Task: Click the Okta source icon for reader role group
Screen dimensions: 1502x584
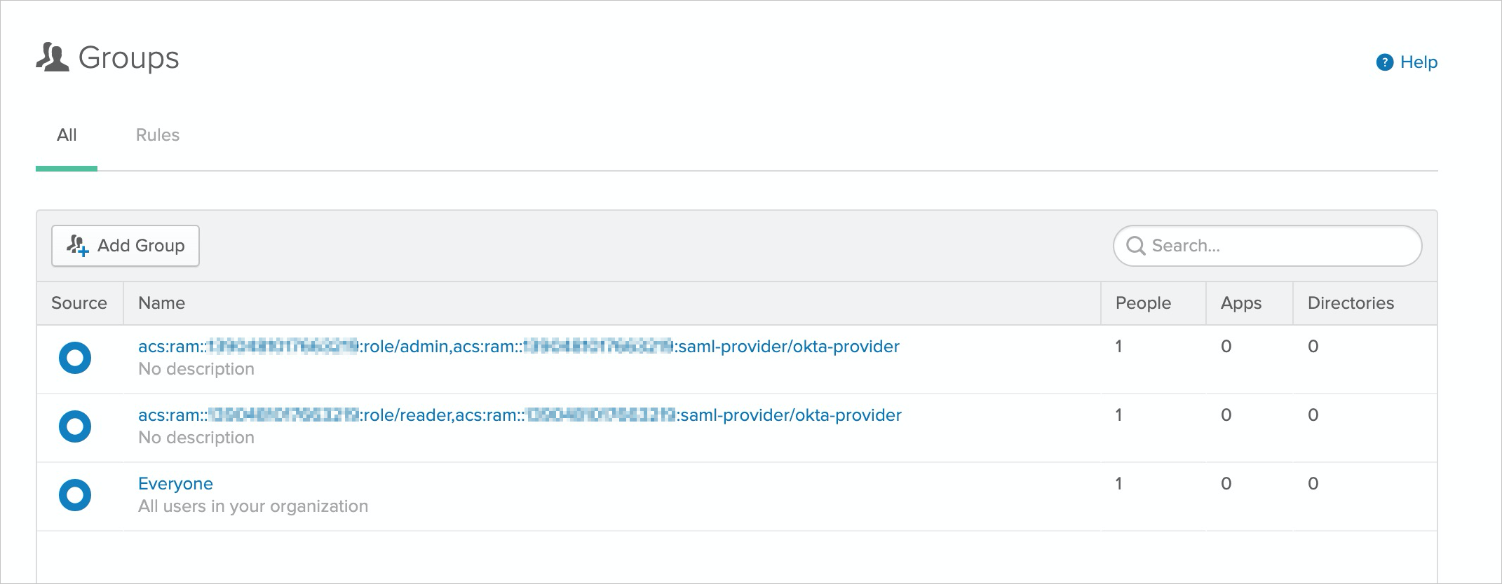Action: coord(75,426)
